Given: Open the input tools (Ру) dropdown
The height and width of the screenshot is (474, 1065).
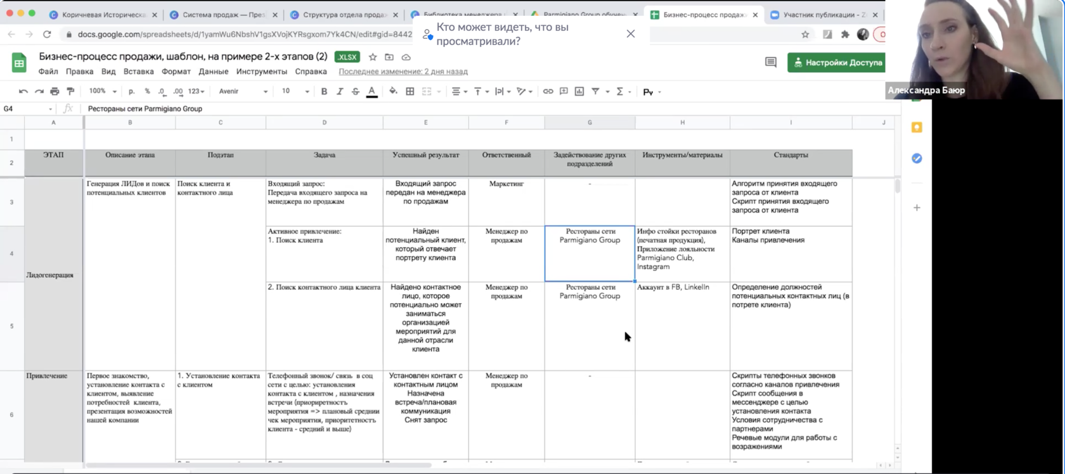Looking at the screenshot, I should click(652, 92).
